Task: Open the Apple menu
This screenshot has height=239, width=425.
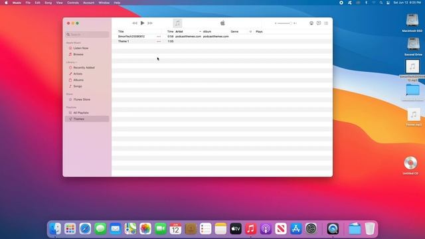Action: [x=6, y=3]
